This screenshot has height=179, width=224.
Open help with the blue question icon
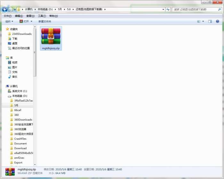217,21
